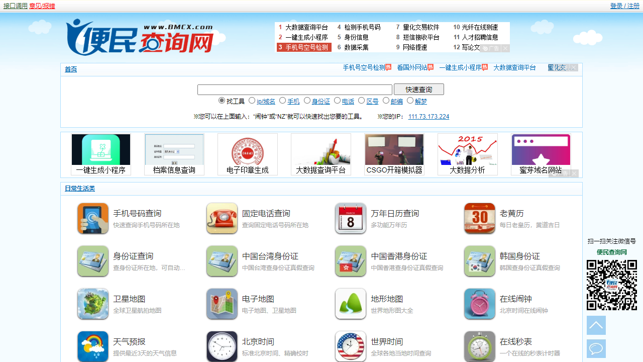The width and height of the screenshot is (643, 362).
Task: Focus the tool search input field
Action: tap(295, 89)
